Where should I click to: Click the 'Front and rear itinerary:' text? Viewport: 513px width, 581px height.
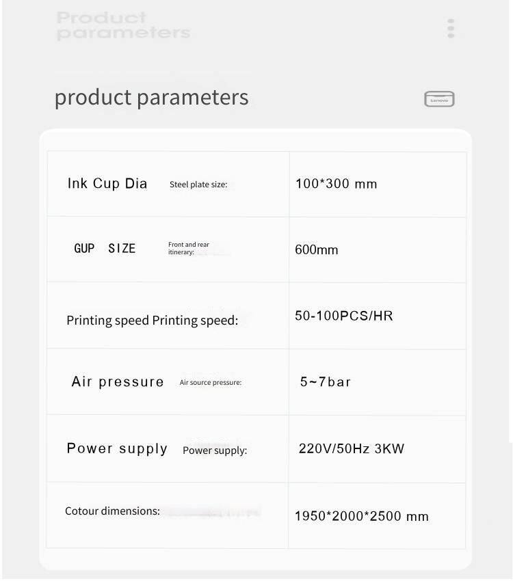point(189,248)
